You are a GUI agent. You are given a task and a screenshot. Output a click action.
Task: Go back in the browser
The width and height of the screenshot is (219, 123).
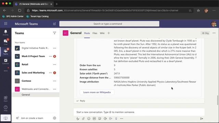pos(4,11)
